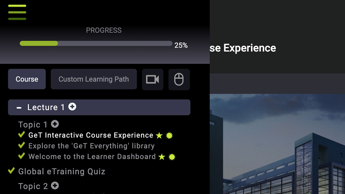Click the course progress bar
This screenshot has width=345, height=194.
pos(96,43)
